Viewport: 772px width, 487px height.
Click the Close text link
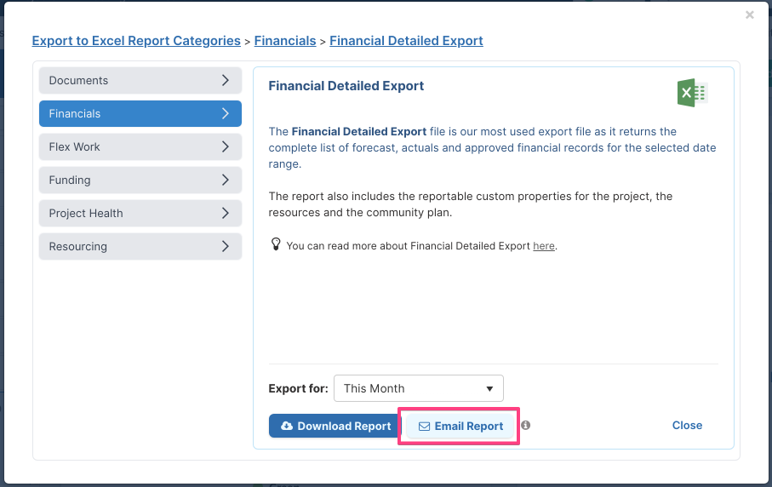pos(688,426)
